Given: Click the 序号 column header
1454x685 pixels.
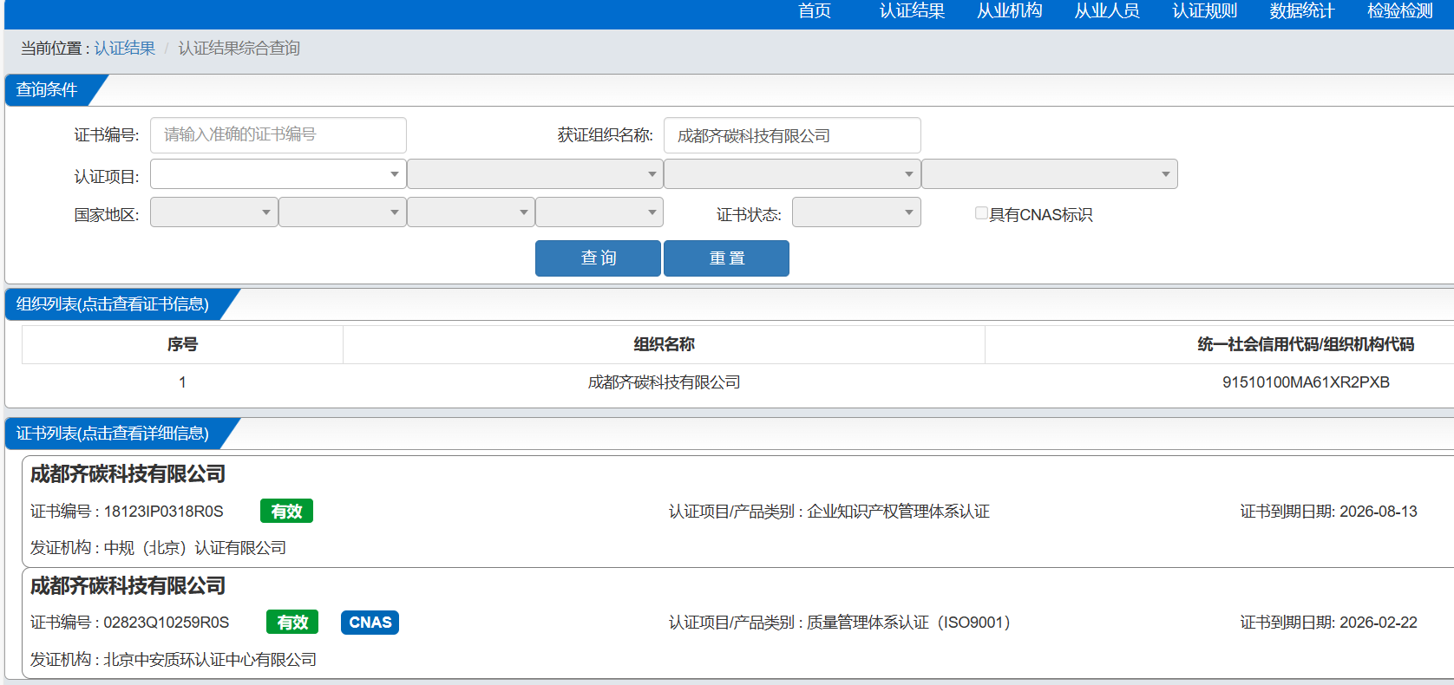Looking at the screenshot, I should tap(182, 344).
